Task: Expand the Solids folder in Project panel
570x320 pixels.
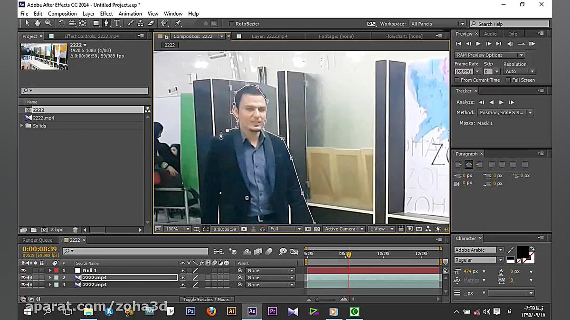Action: [22, 126]
